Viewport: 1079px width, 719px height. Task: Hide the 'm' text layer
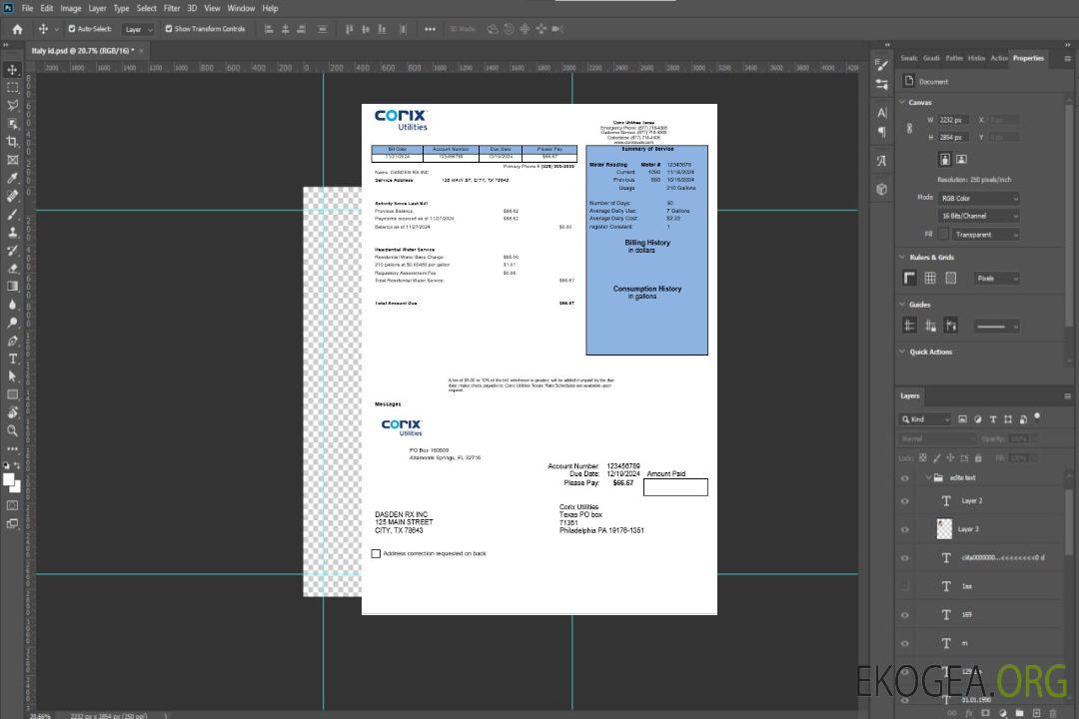pos(905,643)
